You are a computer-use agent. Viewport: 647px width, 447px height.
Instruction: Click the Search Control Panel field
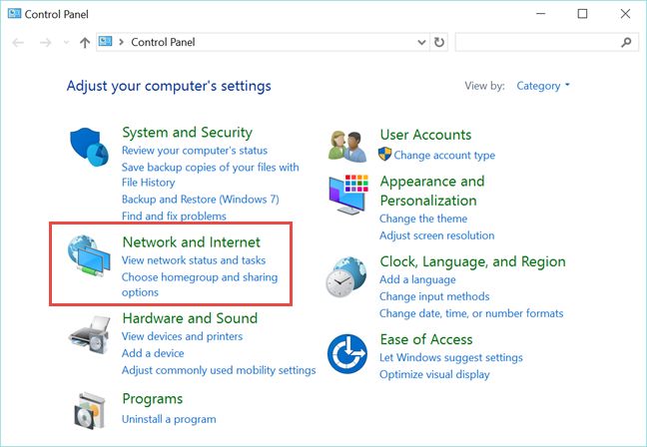547,42
